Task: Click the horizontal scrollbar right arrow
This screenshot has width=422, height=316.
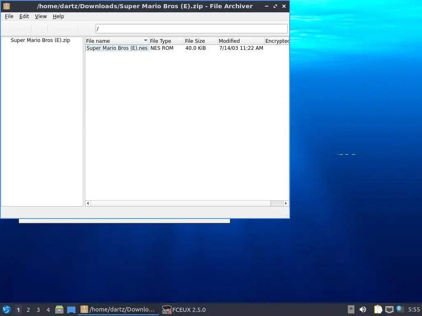Action: (x=286, y=203)
